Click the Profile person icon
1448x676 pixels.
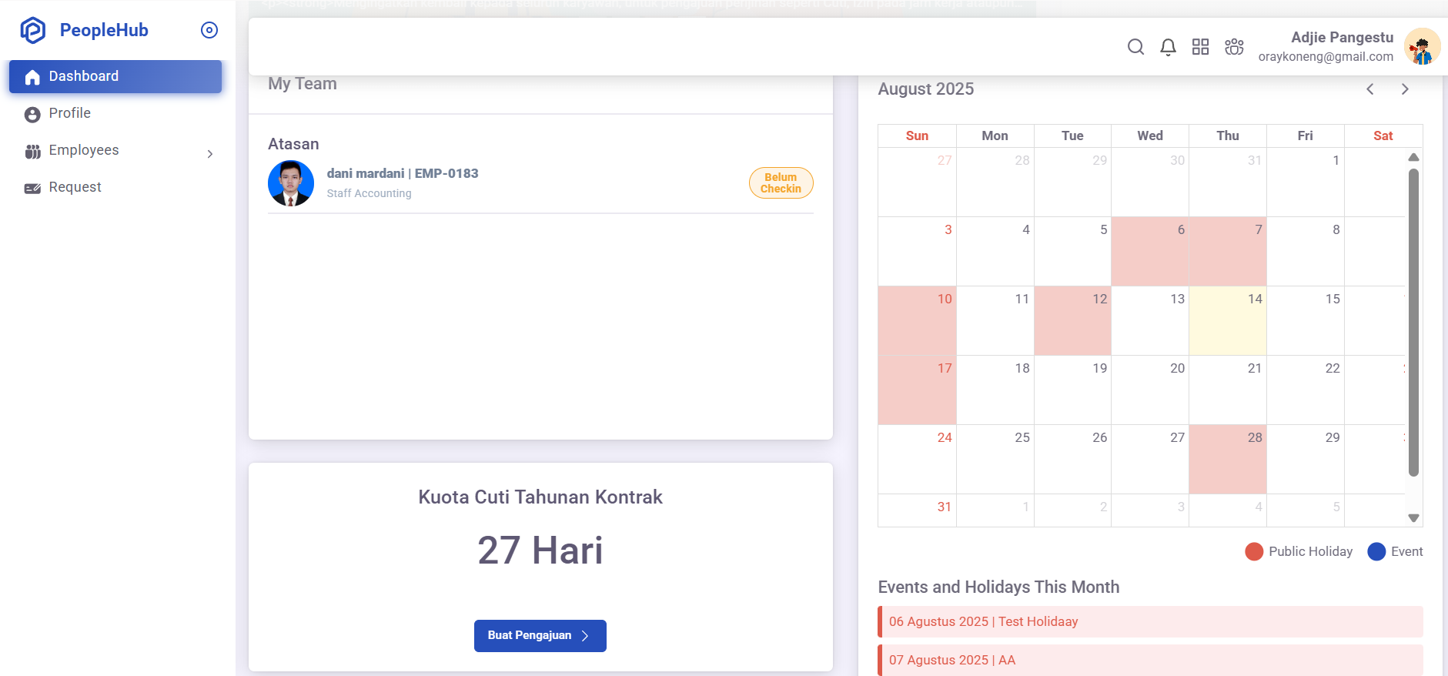(x=32, y=115)
